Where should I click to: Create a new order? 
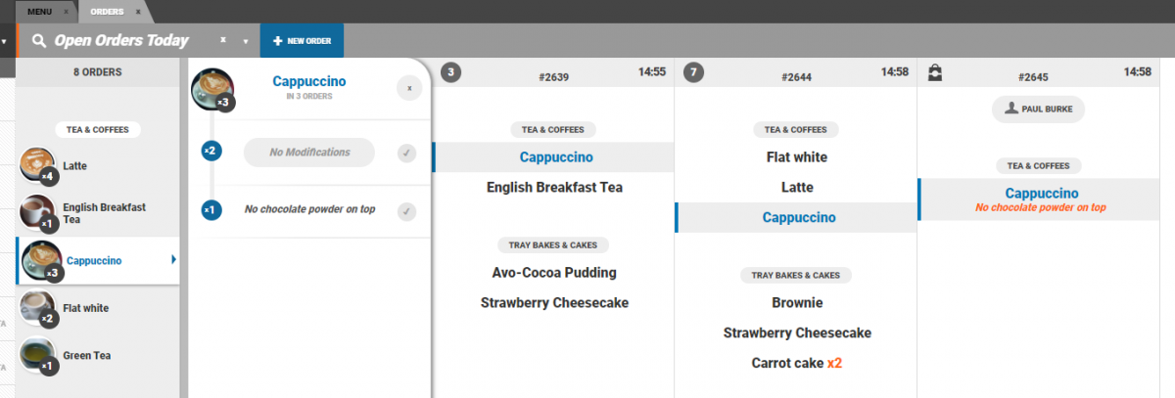click(302, 41)
